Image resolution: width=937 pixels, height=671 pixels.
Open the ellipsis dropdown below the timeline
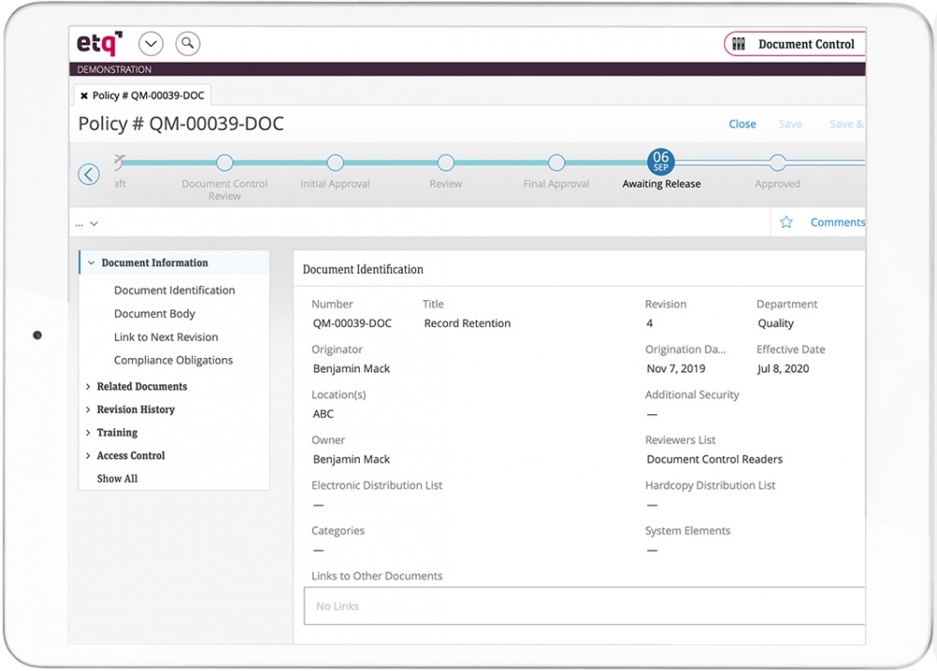[86, 222]
